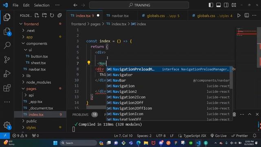Expand the node_modules folder
Screen dimensions: 261x147
(39, 82)
